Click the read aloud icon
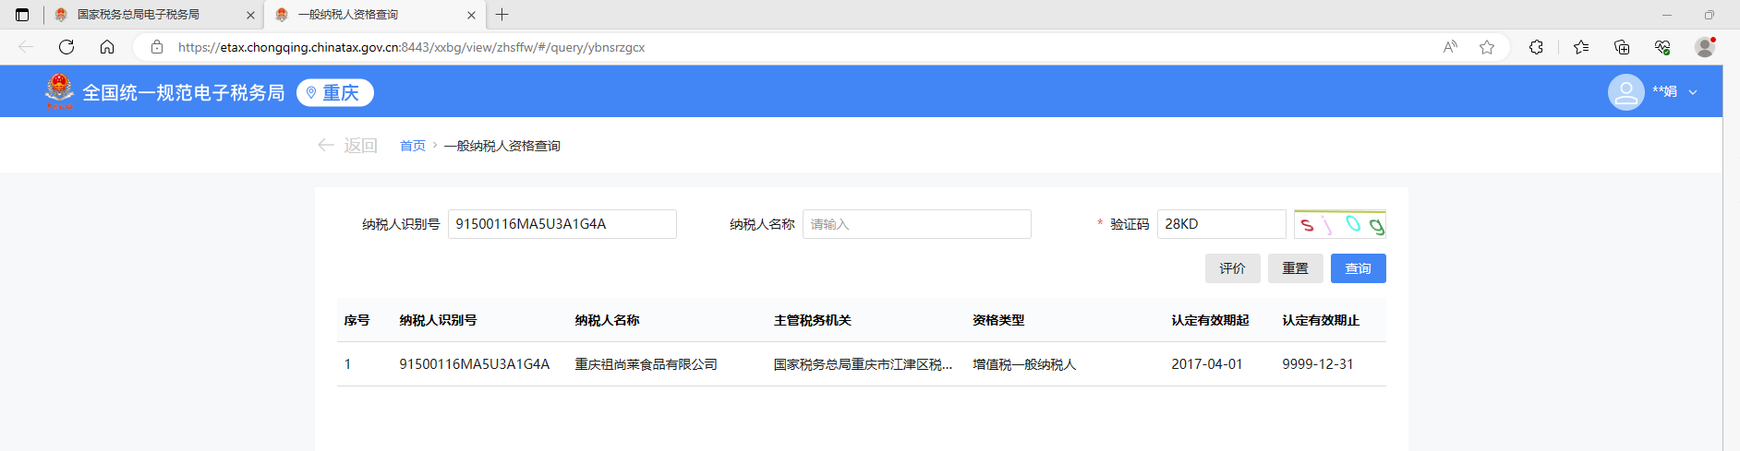This screenshot has height=451, width=1740. tap(1450, 47)
